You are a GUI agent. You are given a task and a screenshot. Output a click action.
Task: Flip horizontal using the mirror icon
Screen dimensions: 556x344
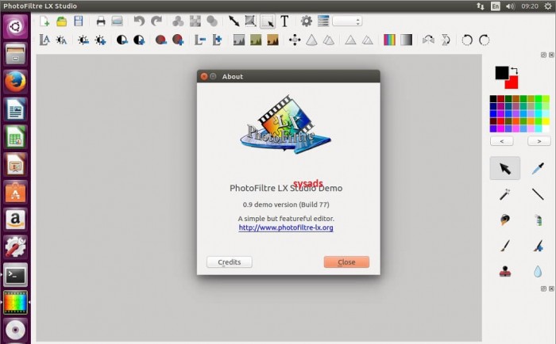[428, 40]
